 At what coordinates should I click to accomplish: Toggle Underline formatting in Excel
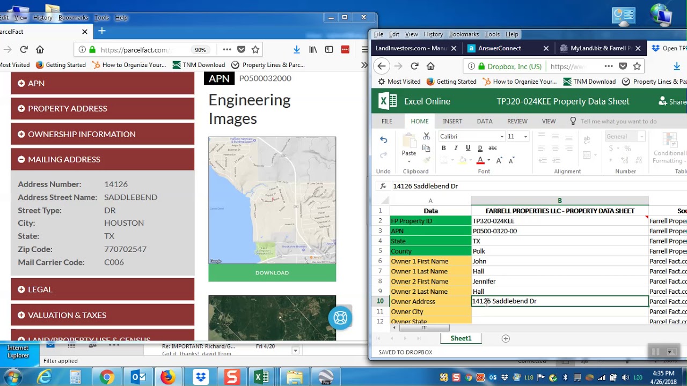pyautogui.click(x=468, y=148)
